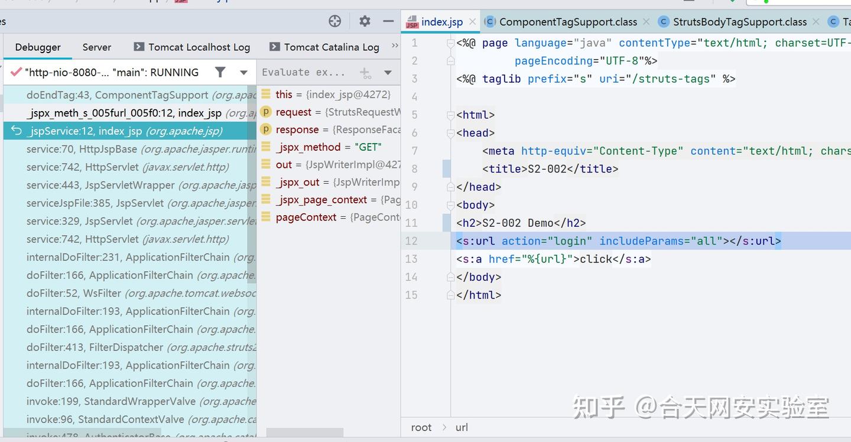Click the Evaluate expression input field

tap(306, 72)
